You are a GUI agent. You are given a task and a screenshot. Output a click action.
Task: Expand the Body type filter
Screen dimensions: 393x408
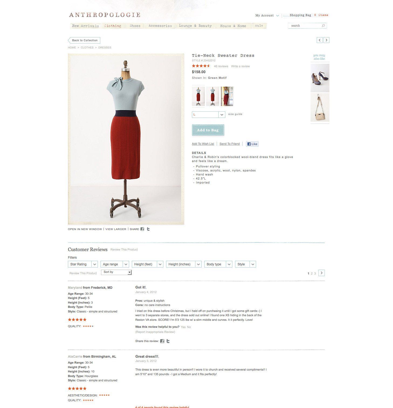218,264
